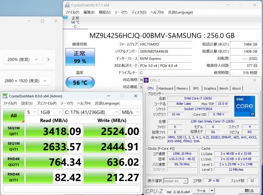Expand the chevron next to scale setting
Viewport: 263px width, 195px height.
48,59
